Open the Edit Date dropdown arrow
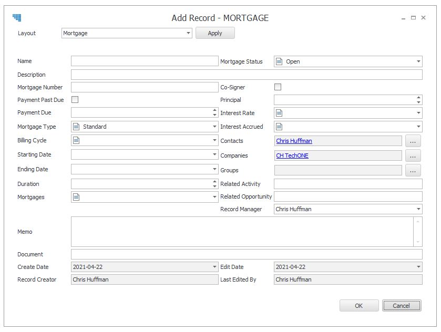Screen dimensions: 441x332 418,267
